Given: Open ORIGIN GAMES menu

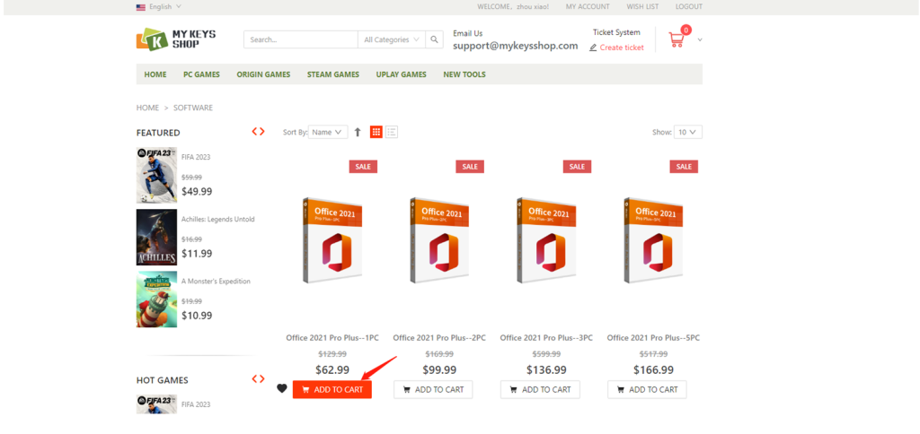Looking at the screenshot, I should (263, 74).
